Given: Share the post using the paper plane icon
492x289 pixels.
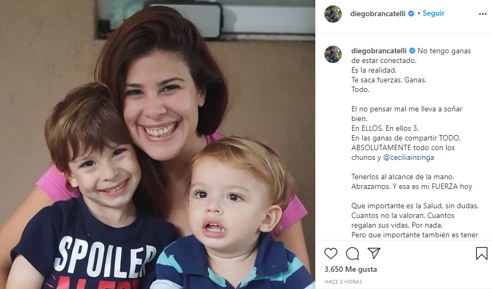Looking at the screenshot, I should coord(374,253).
